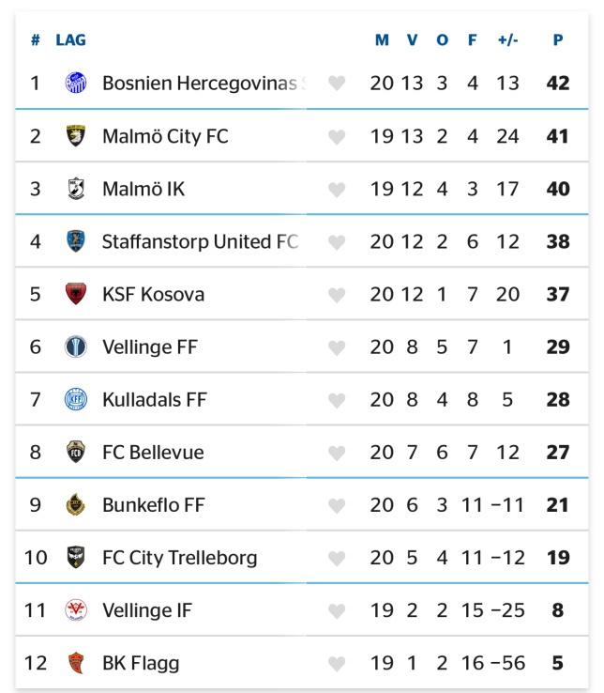Open Malmö IK team name link
Viewport: 604px width, 693px height.
coord(143,189)
